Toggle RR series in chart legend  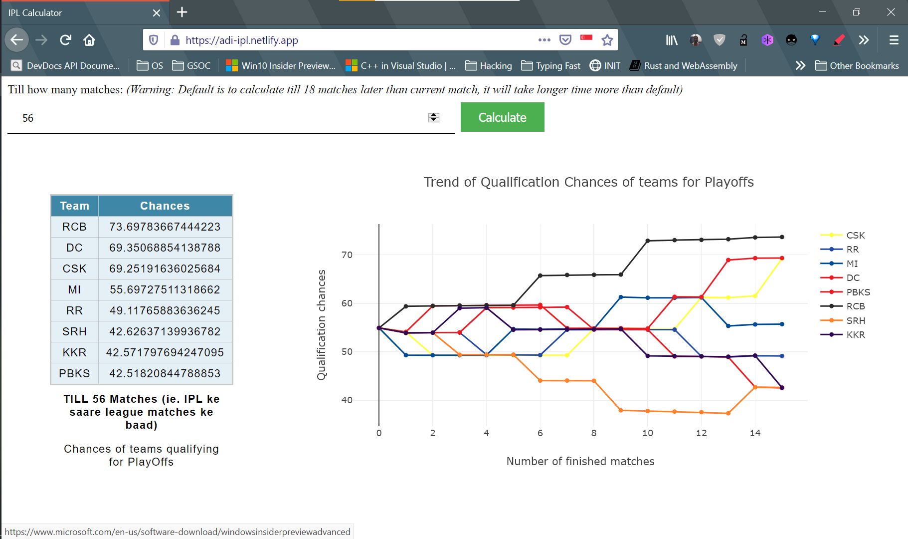click(x=840, y=250)
